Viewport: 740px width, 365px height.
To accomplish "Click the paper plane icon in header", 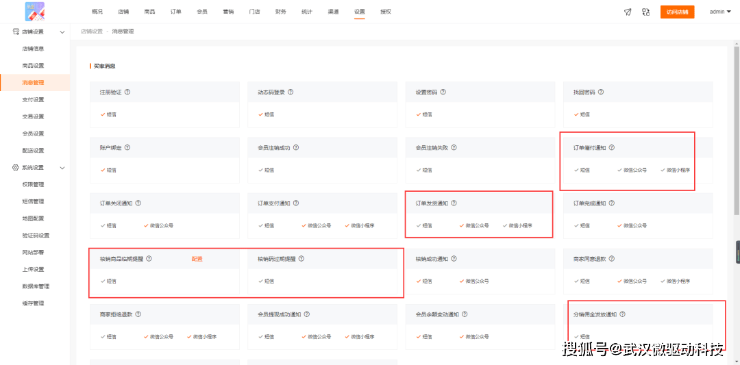I will tap(627, 12).
